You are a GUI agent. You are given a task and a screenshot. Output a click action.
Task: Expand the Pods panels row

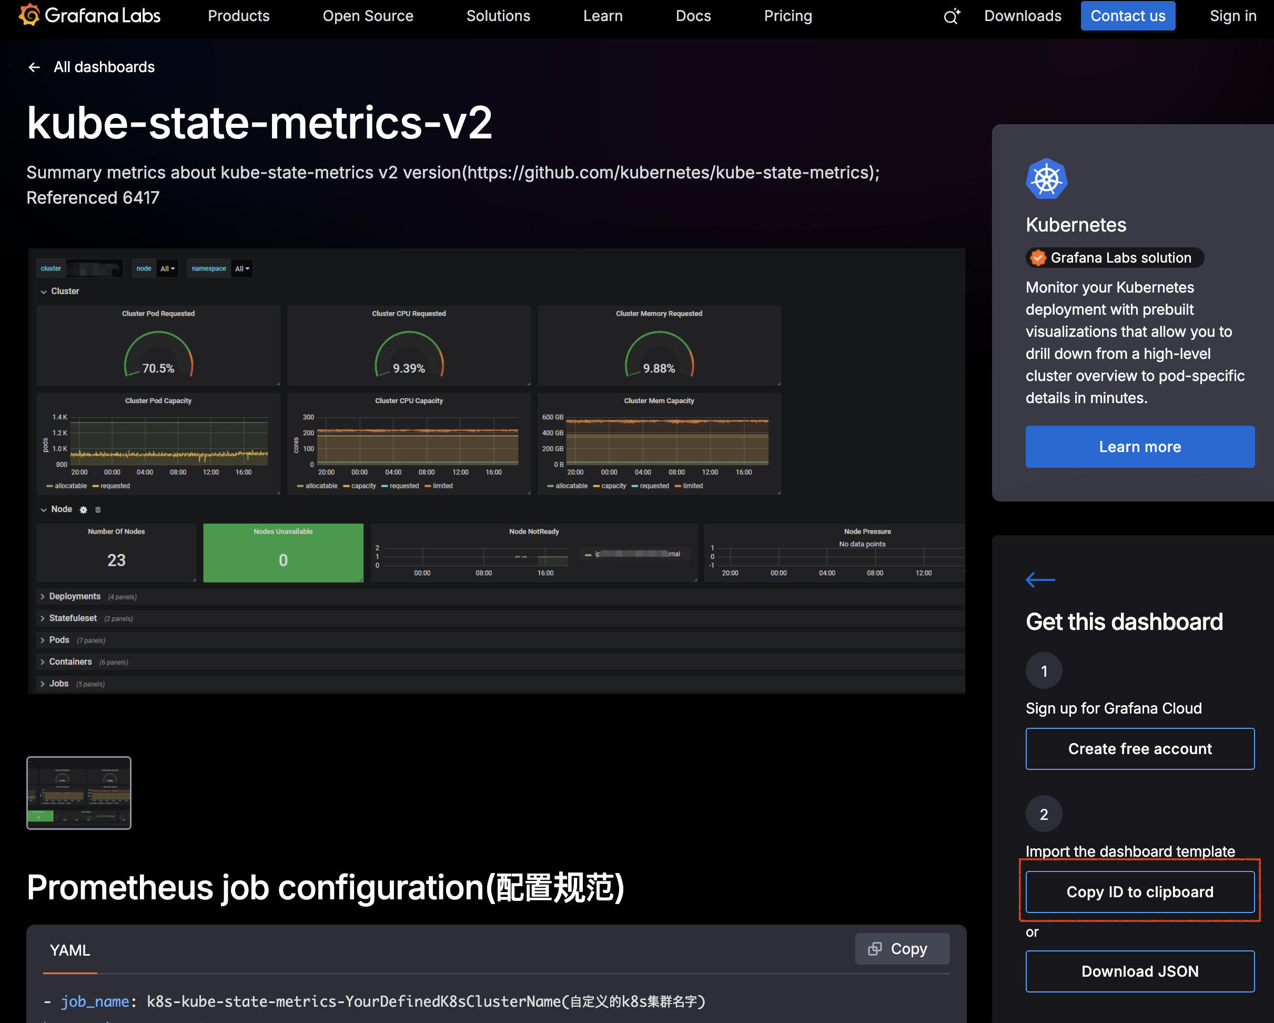58,640
